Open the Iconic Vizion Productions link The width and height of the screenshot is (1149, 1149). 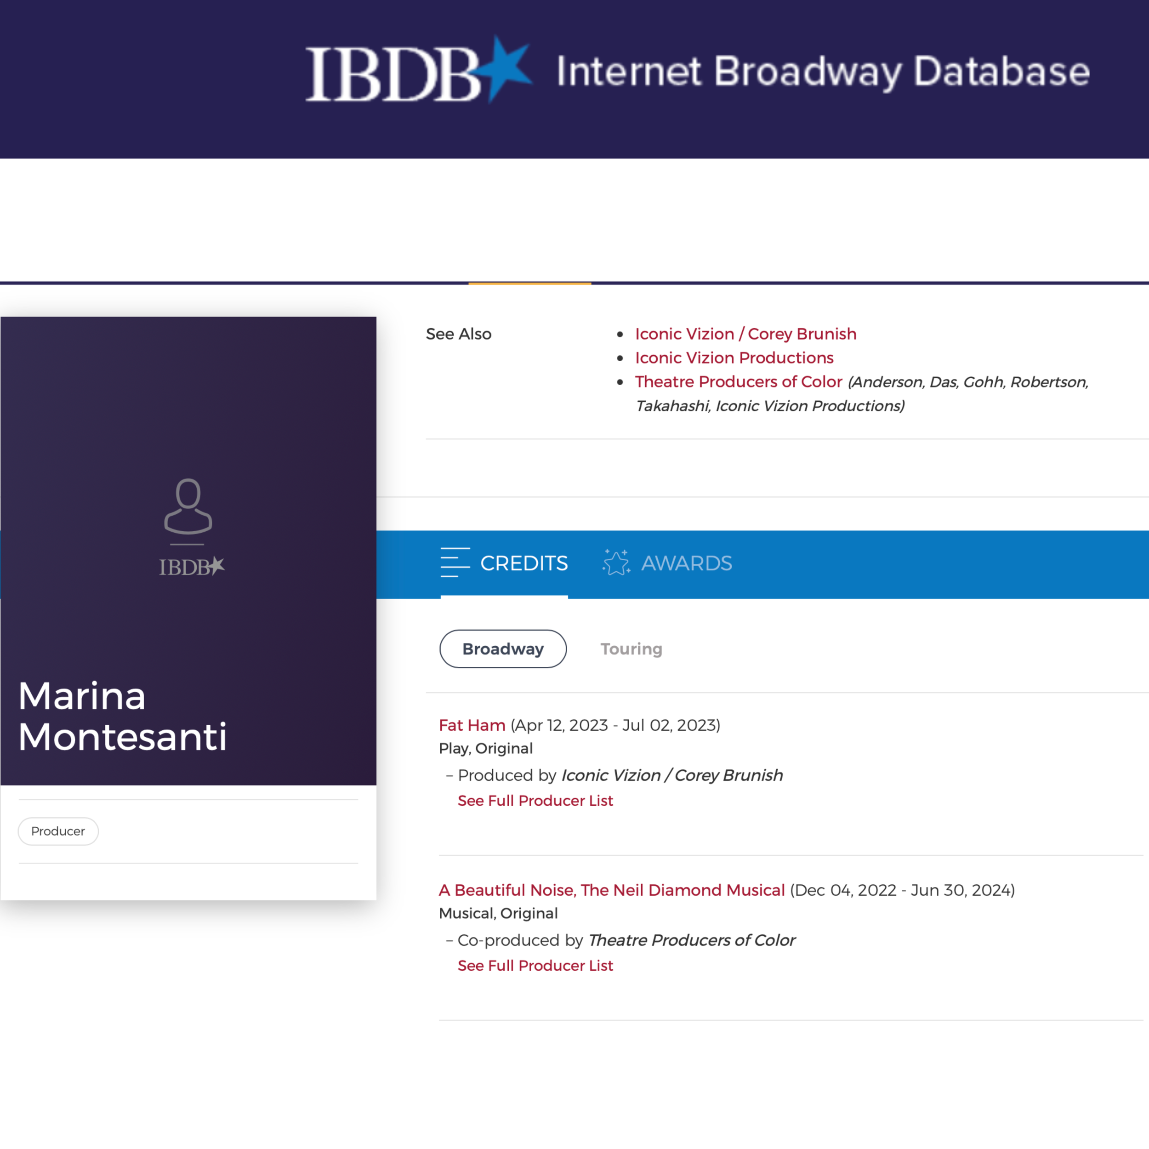coord(734,358)
